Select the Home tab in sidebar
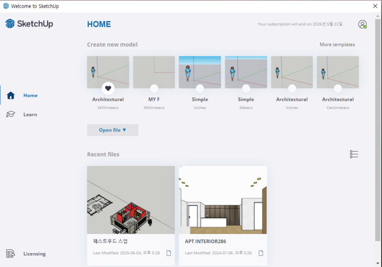The image size is (382, 267). (x=31, y=95)
